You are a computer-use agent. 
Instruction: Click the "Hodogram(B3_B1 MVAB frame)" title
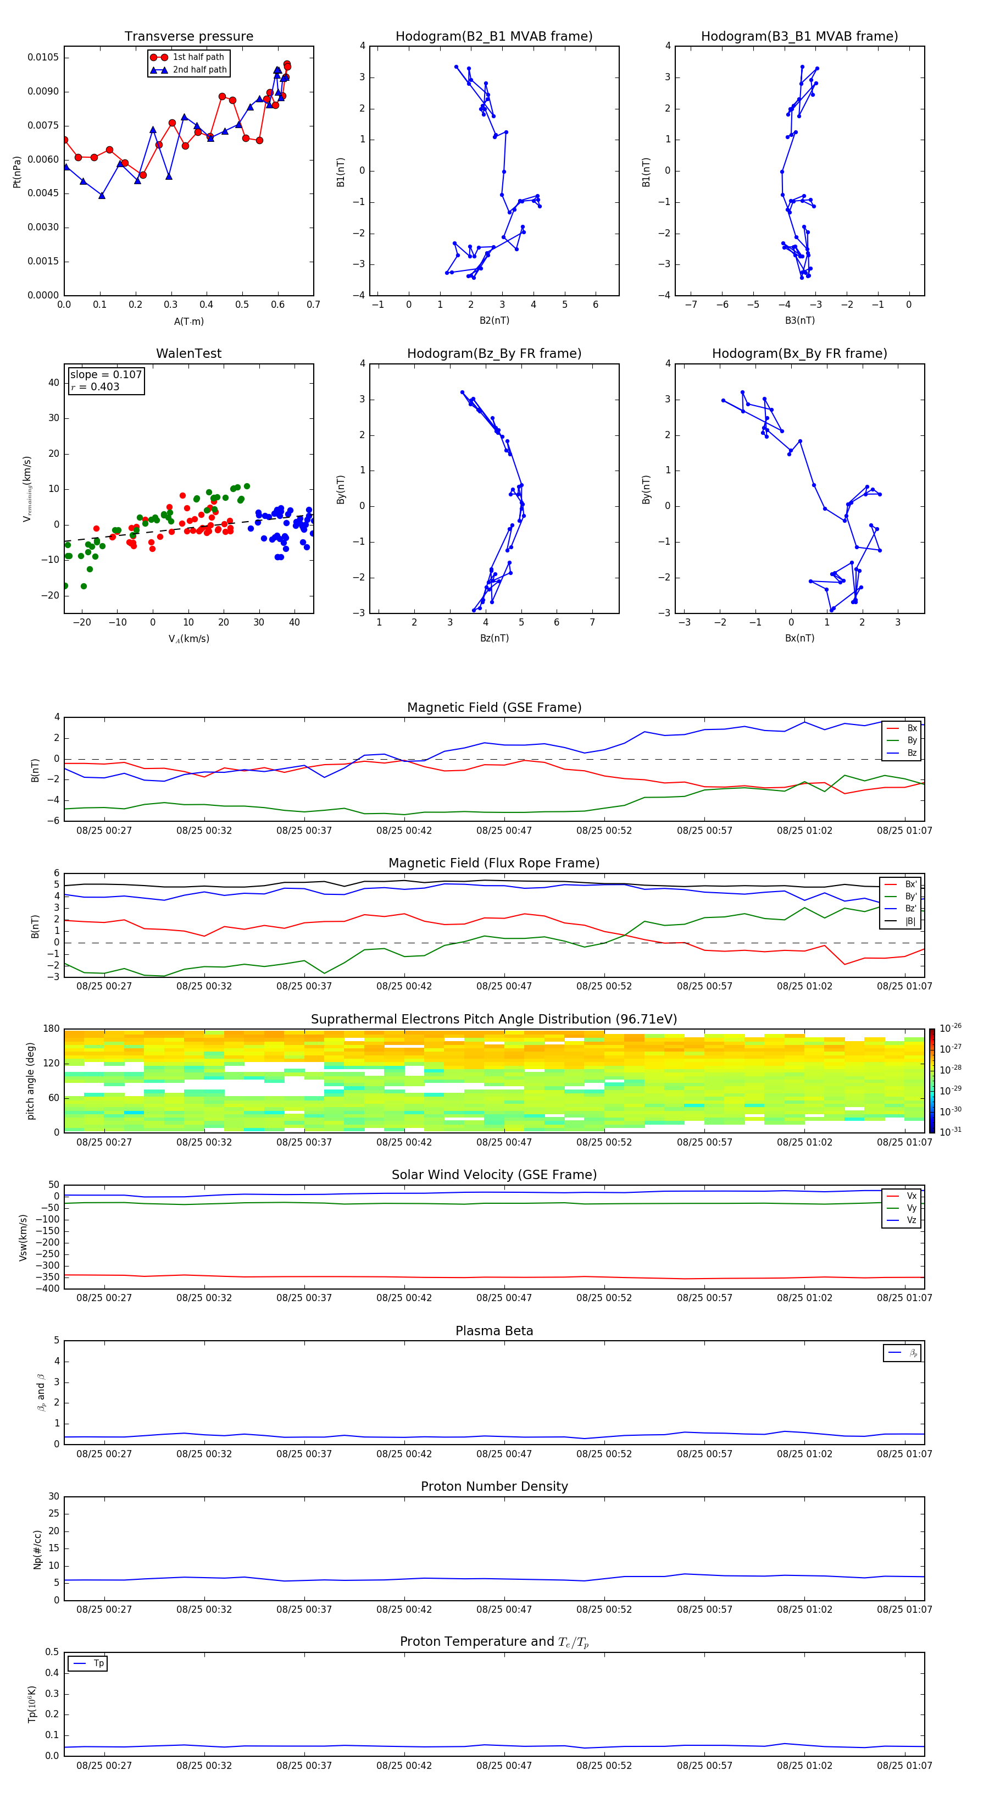pyautogui.click(x=799, y=37)
